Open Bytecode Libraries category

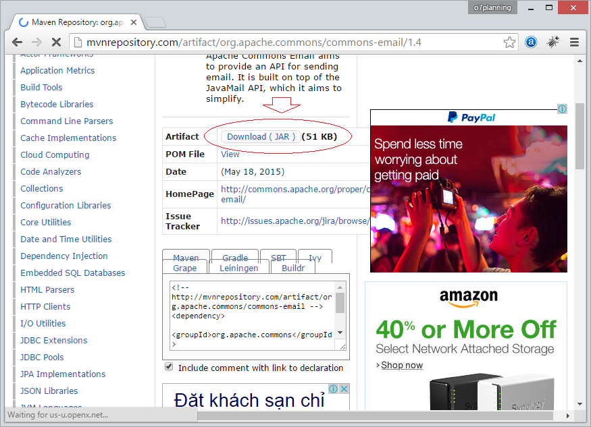click(57, 105)
